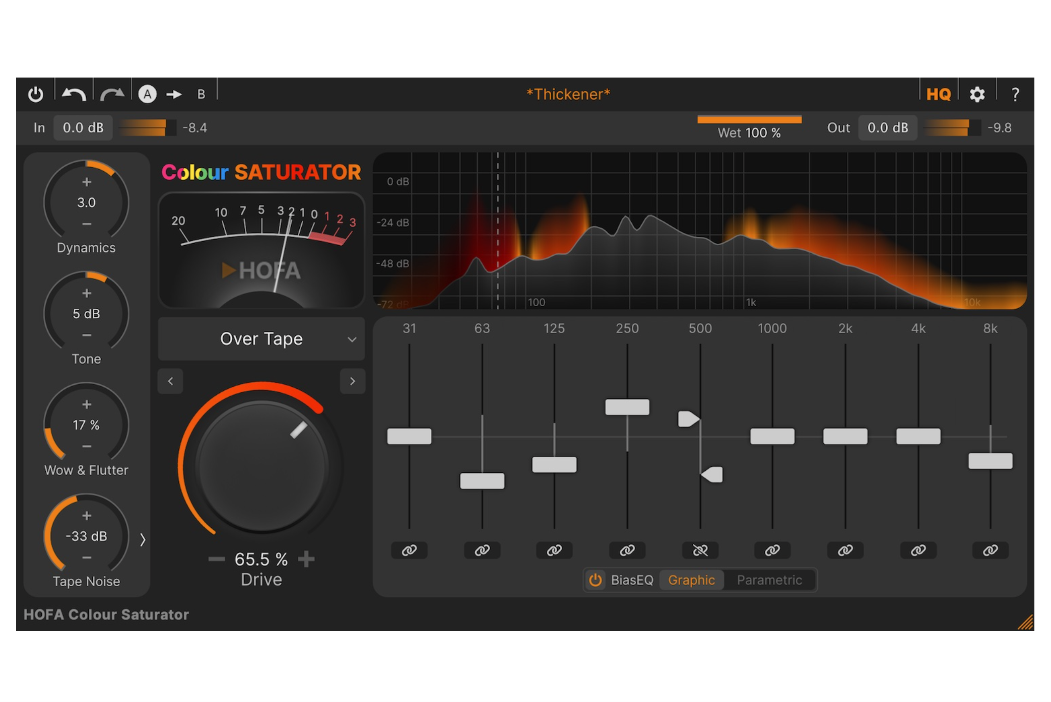Click the plugin power bypass icon
Image resolution: width=1051 pixels, height=702 pixels.
pos(36,94)
